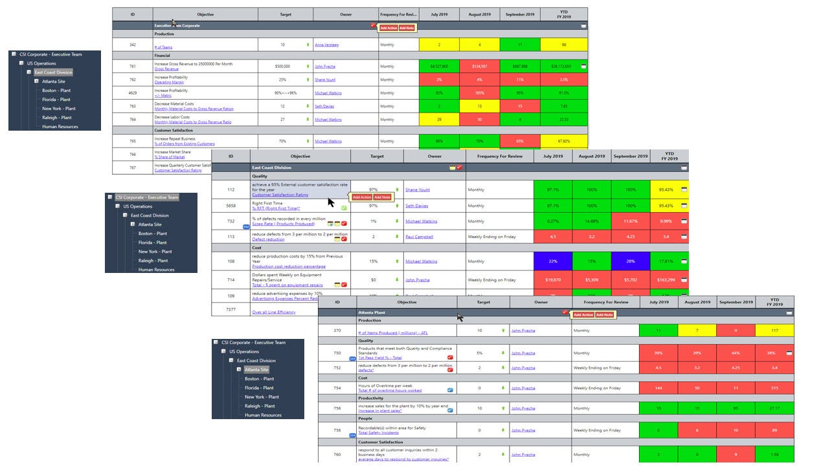Collapse US Operations node in tree with East Coast selected
832x467 pixels.
(x=21, y=63)
